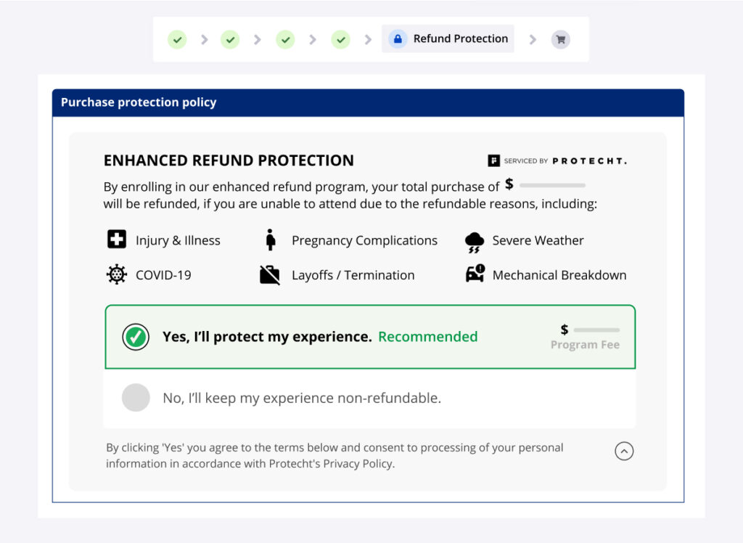
Task: Click the Layoffs / Termination briefcase icon
Action: coord(270,275)
